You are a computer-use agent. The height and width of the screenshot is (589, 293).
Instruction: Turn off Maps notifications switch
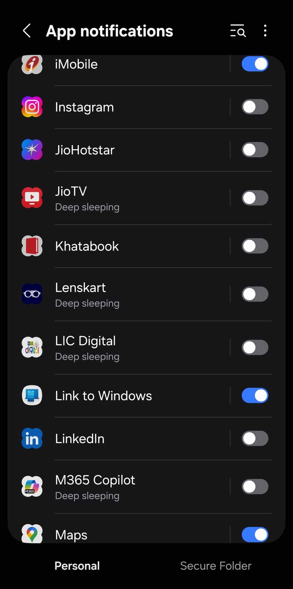(255, 535)
